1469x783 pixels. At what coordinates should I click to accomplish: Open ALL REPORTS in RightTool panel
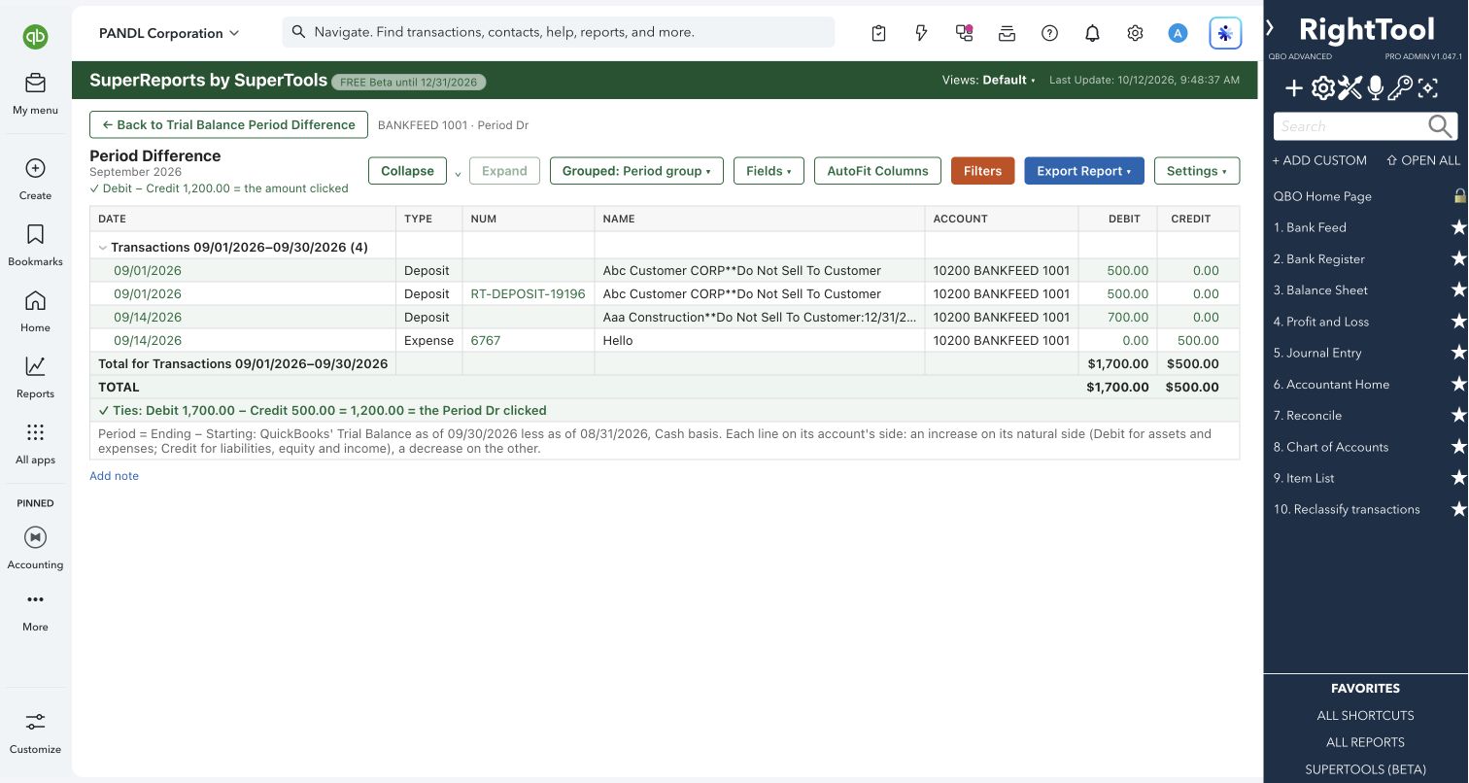(x=1365, y=742)
